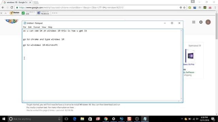Click the green circle Chrome extension icon
The width and height of the screenshot is (218, 122).
coord(190,7)
